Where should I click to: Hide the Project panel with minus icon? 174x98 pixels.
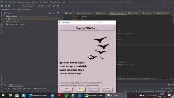click(62, 13)
